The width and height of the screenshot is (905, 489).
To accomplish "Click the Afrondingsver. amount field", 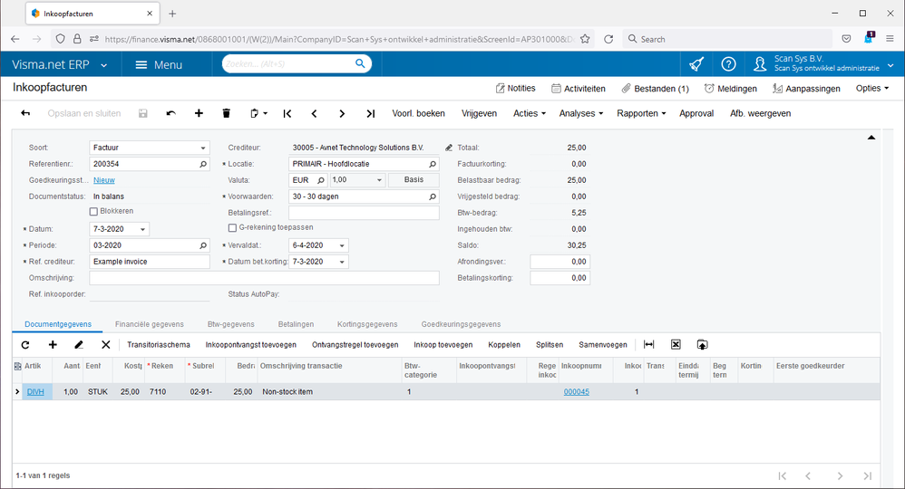I will [560, 262].
